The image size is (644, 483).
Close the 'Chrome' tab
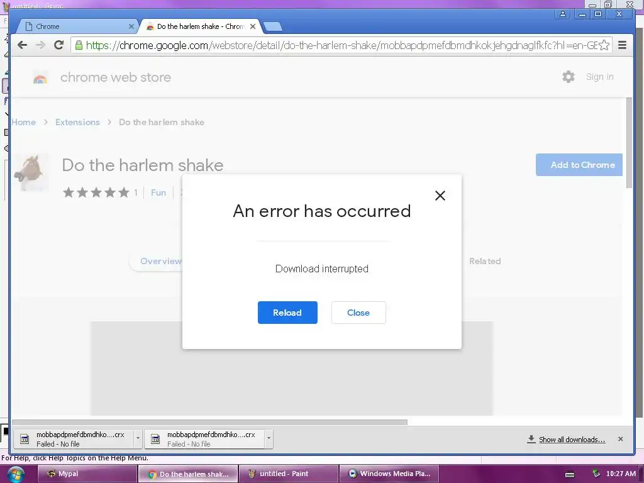coord(131,26)
